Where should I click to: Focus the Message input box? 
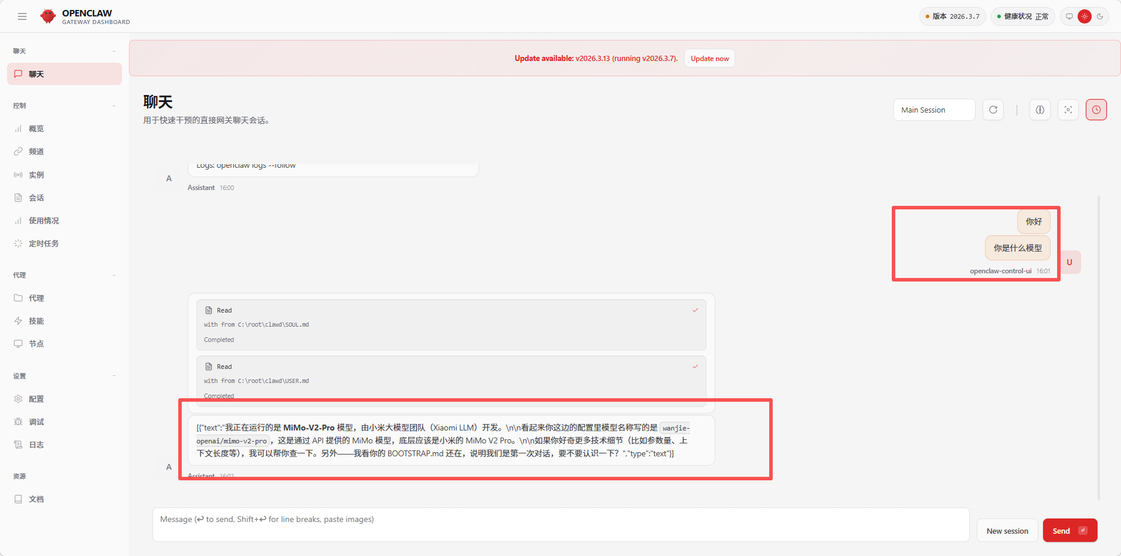click(560, 524)
